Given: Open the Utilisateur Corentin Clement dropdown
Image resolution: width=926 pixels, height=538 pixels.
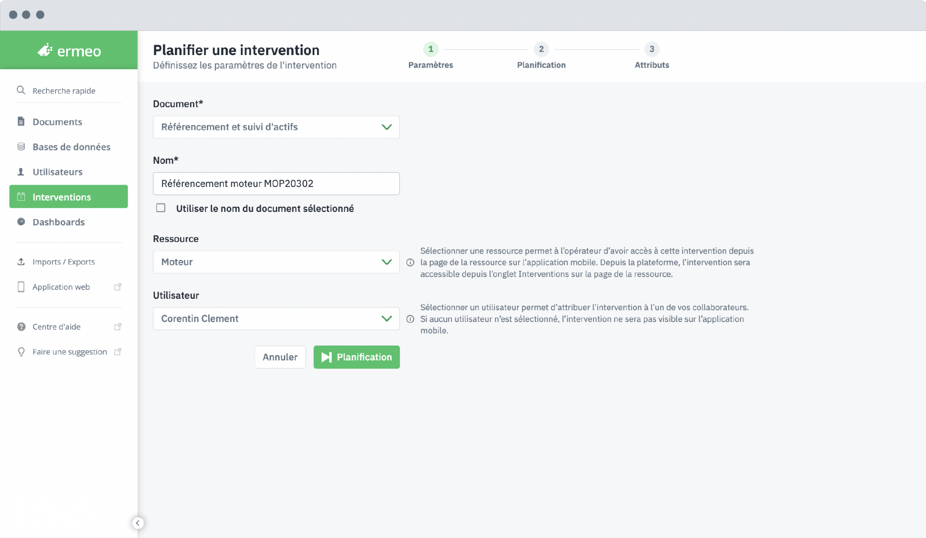Looking at the screenshot, I should (x=276, y=318).
